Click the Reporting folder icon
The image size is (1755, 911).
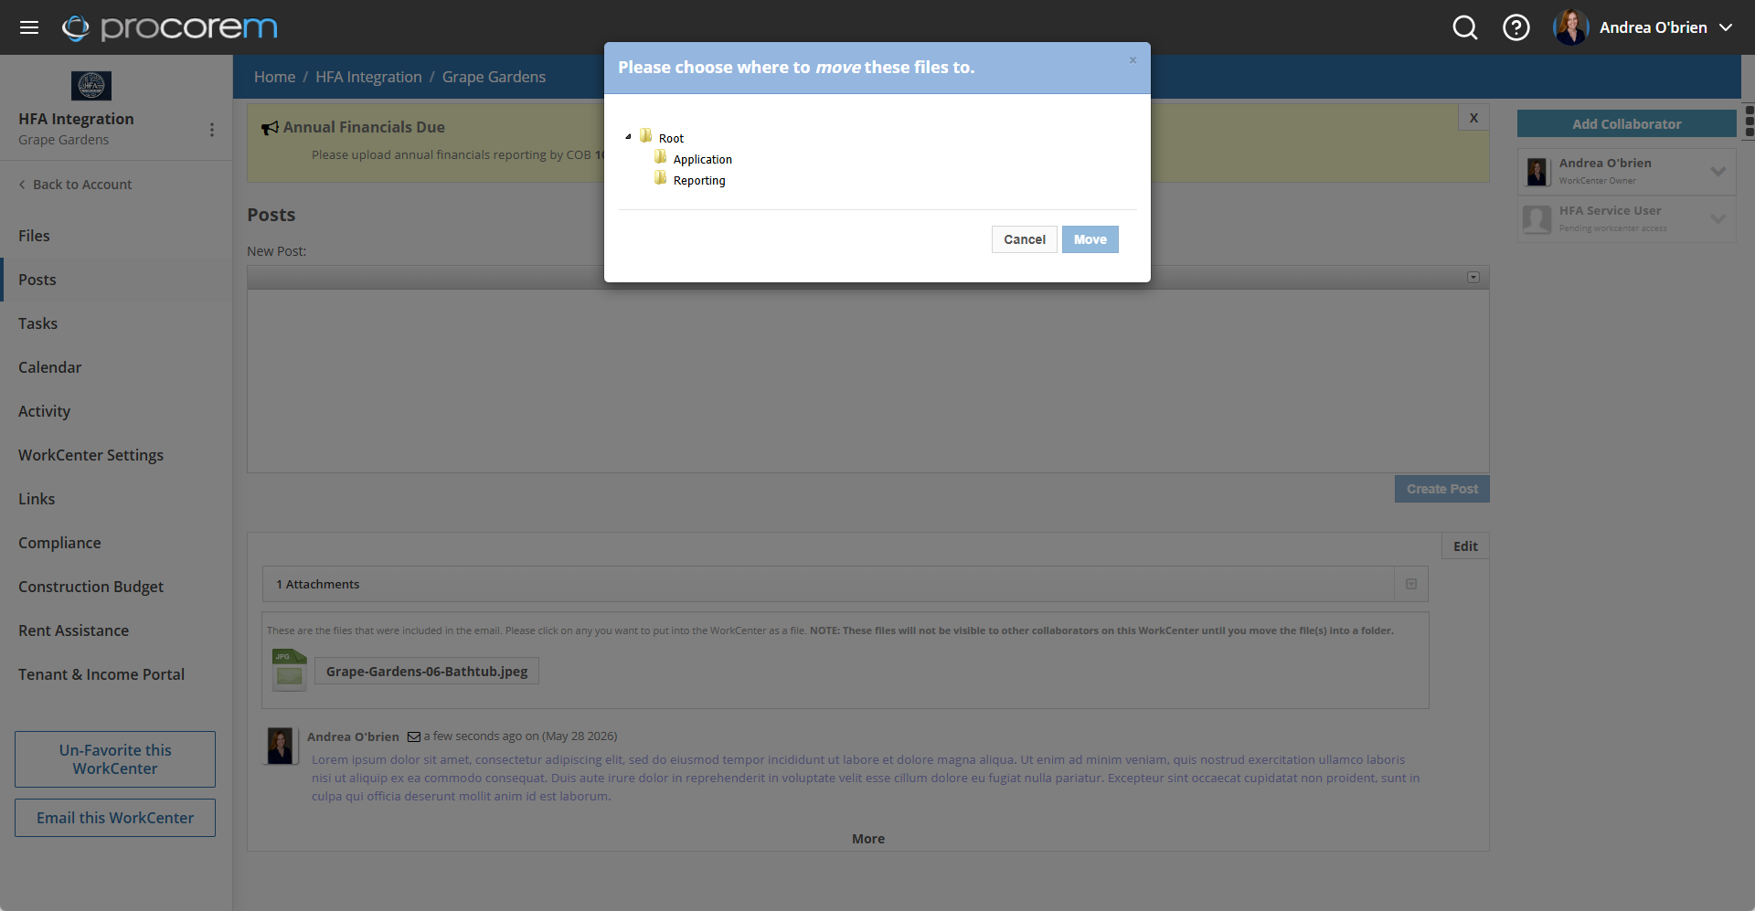(x=661, y=178)
